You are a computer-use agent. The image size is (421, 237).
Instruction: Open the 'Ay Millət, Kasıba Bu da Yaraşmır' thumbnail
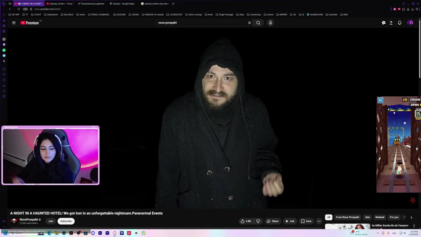(x=347, y=226)
